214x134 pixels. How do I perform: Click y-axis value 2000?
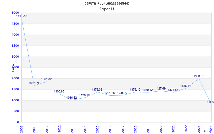tap(15, 79)
